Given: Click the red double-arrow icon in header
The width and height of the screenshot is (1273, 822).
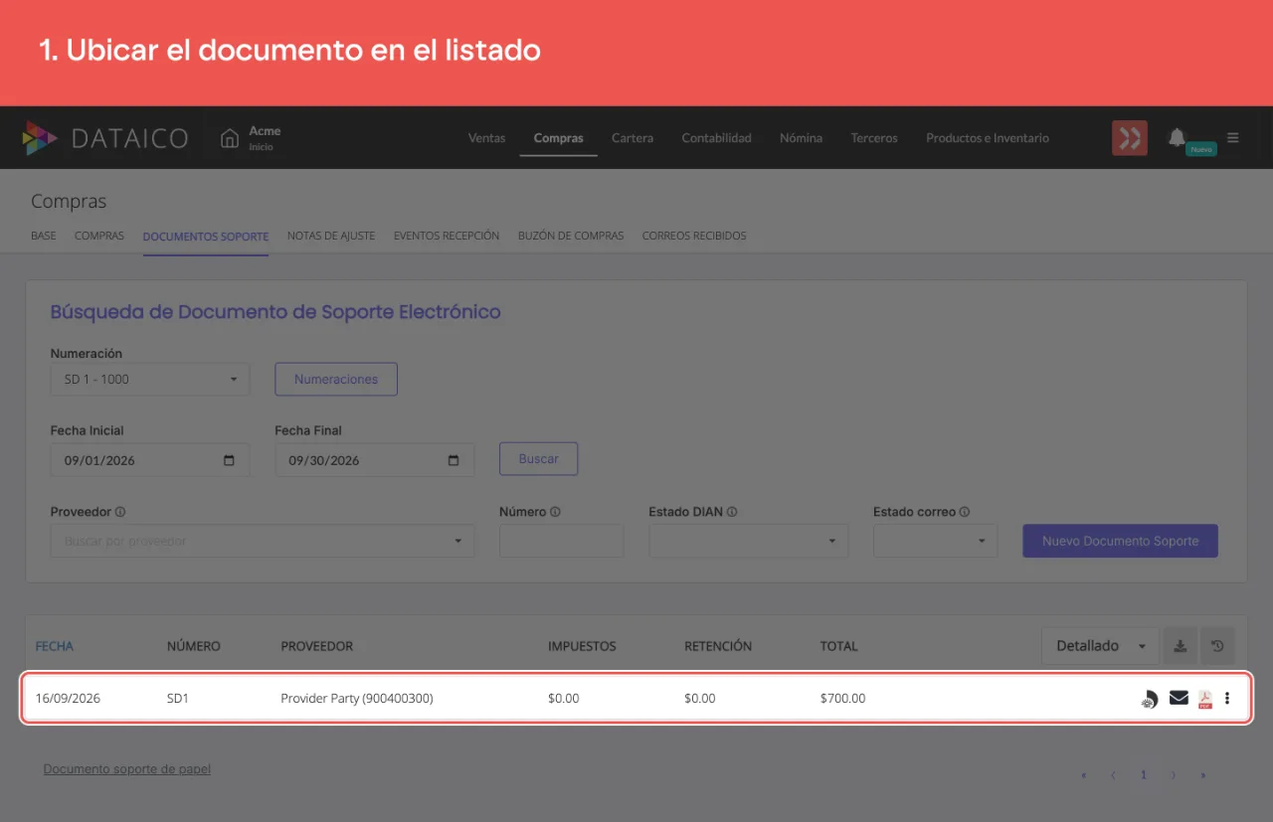Looking at the screenshot, I should pyautogui.click(x=1130, y=138).
